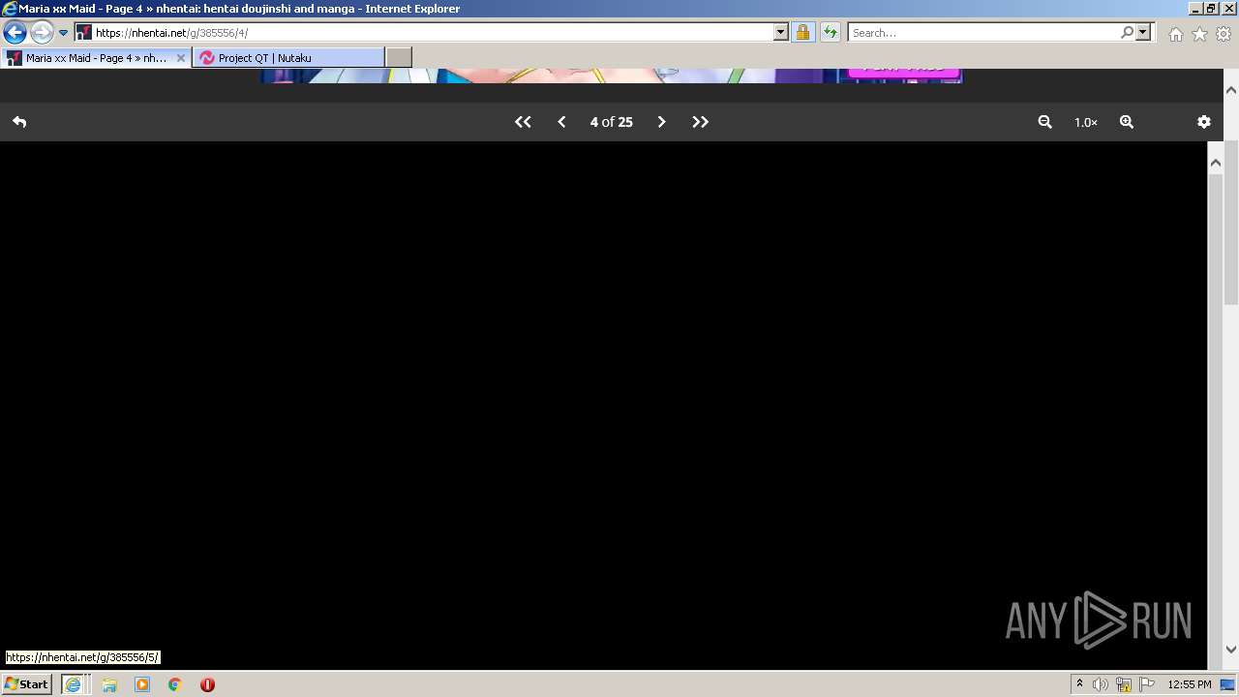Open the Favorites star icon
This screenshot has width=1239, height=697.
point(1199,34)
